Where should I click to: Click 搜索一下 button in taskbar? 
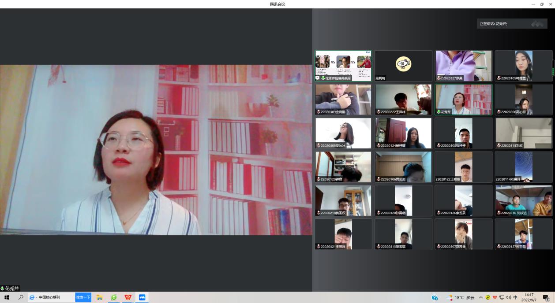coord(83,298)
